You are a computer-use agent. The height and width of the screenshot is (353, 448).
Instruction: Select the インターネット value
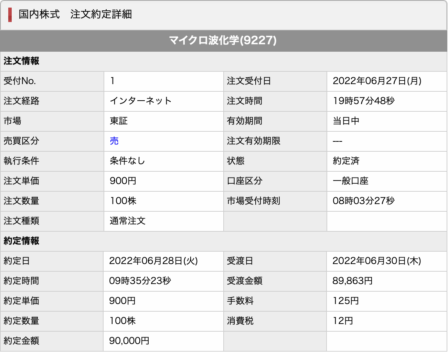(141, 101)
